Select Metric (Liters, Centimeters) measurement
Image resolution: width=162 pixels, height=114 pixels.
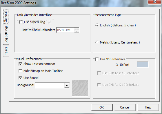coord(97,42)
